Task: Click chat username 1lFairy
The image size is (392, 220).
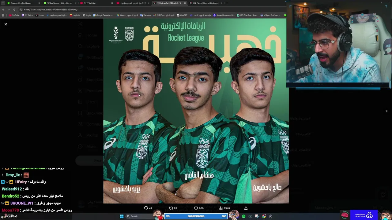Action: pyautogui.click(x=21, y=182)
